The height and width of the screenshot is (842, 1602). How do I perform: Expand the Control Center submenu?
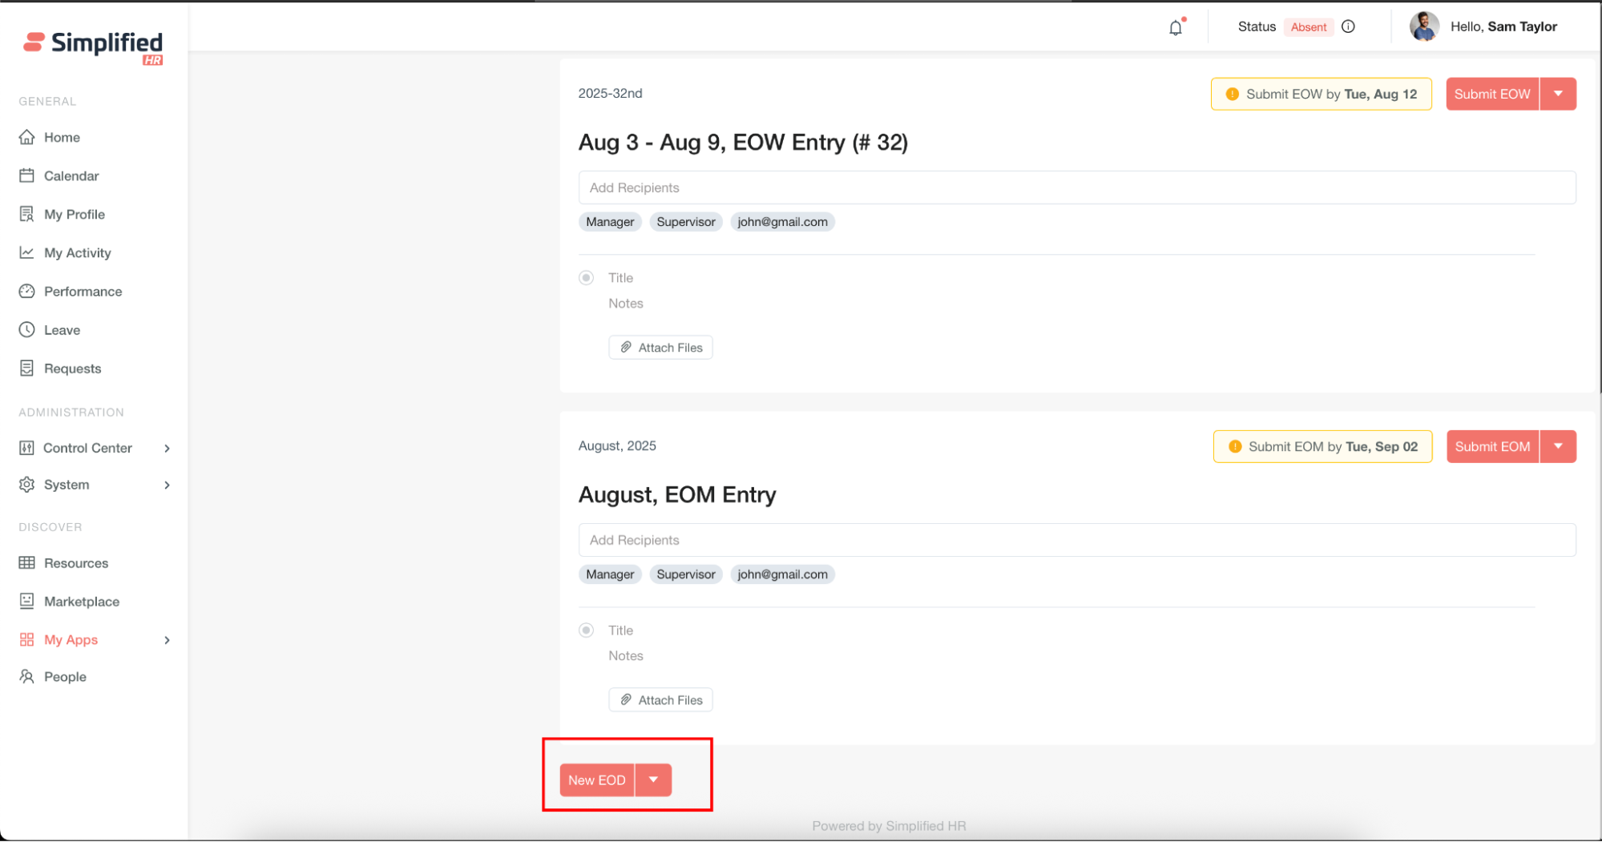(x=167, y=448)
